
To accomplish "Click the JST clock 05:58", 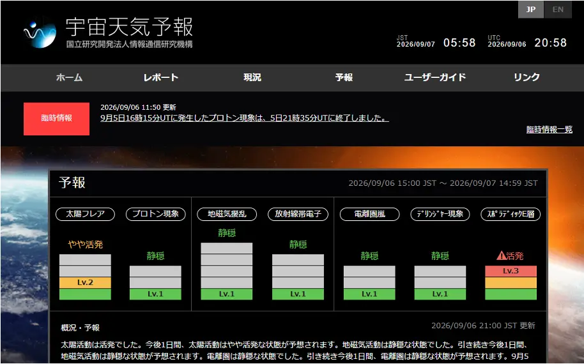I will point(459,43).
